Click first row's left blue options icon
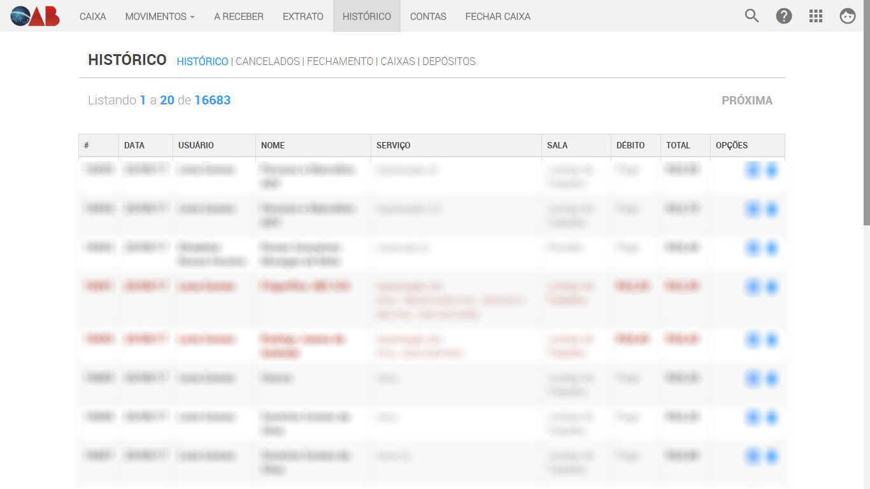 point(753,170)
